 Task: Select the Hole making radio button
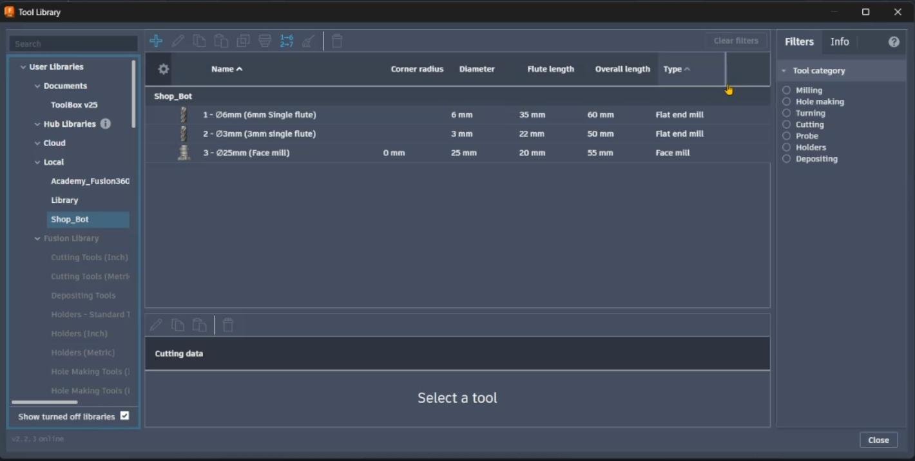[x=787, y=102]
